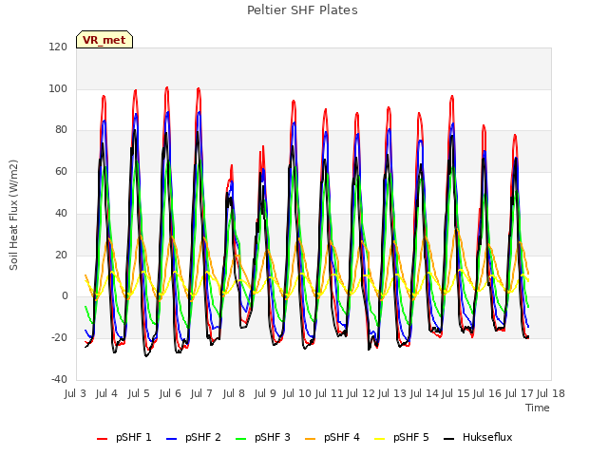Click the black Hukseflux legend swatch
Image resolution: width=608 pixels, height=456 pixels.
[449, 439]
